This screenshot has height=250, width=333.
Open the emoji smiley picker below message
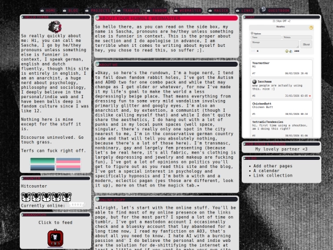287,51
